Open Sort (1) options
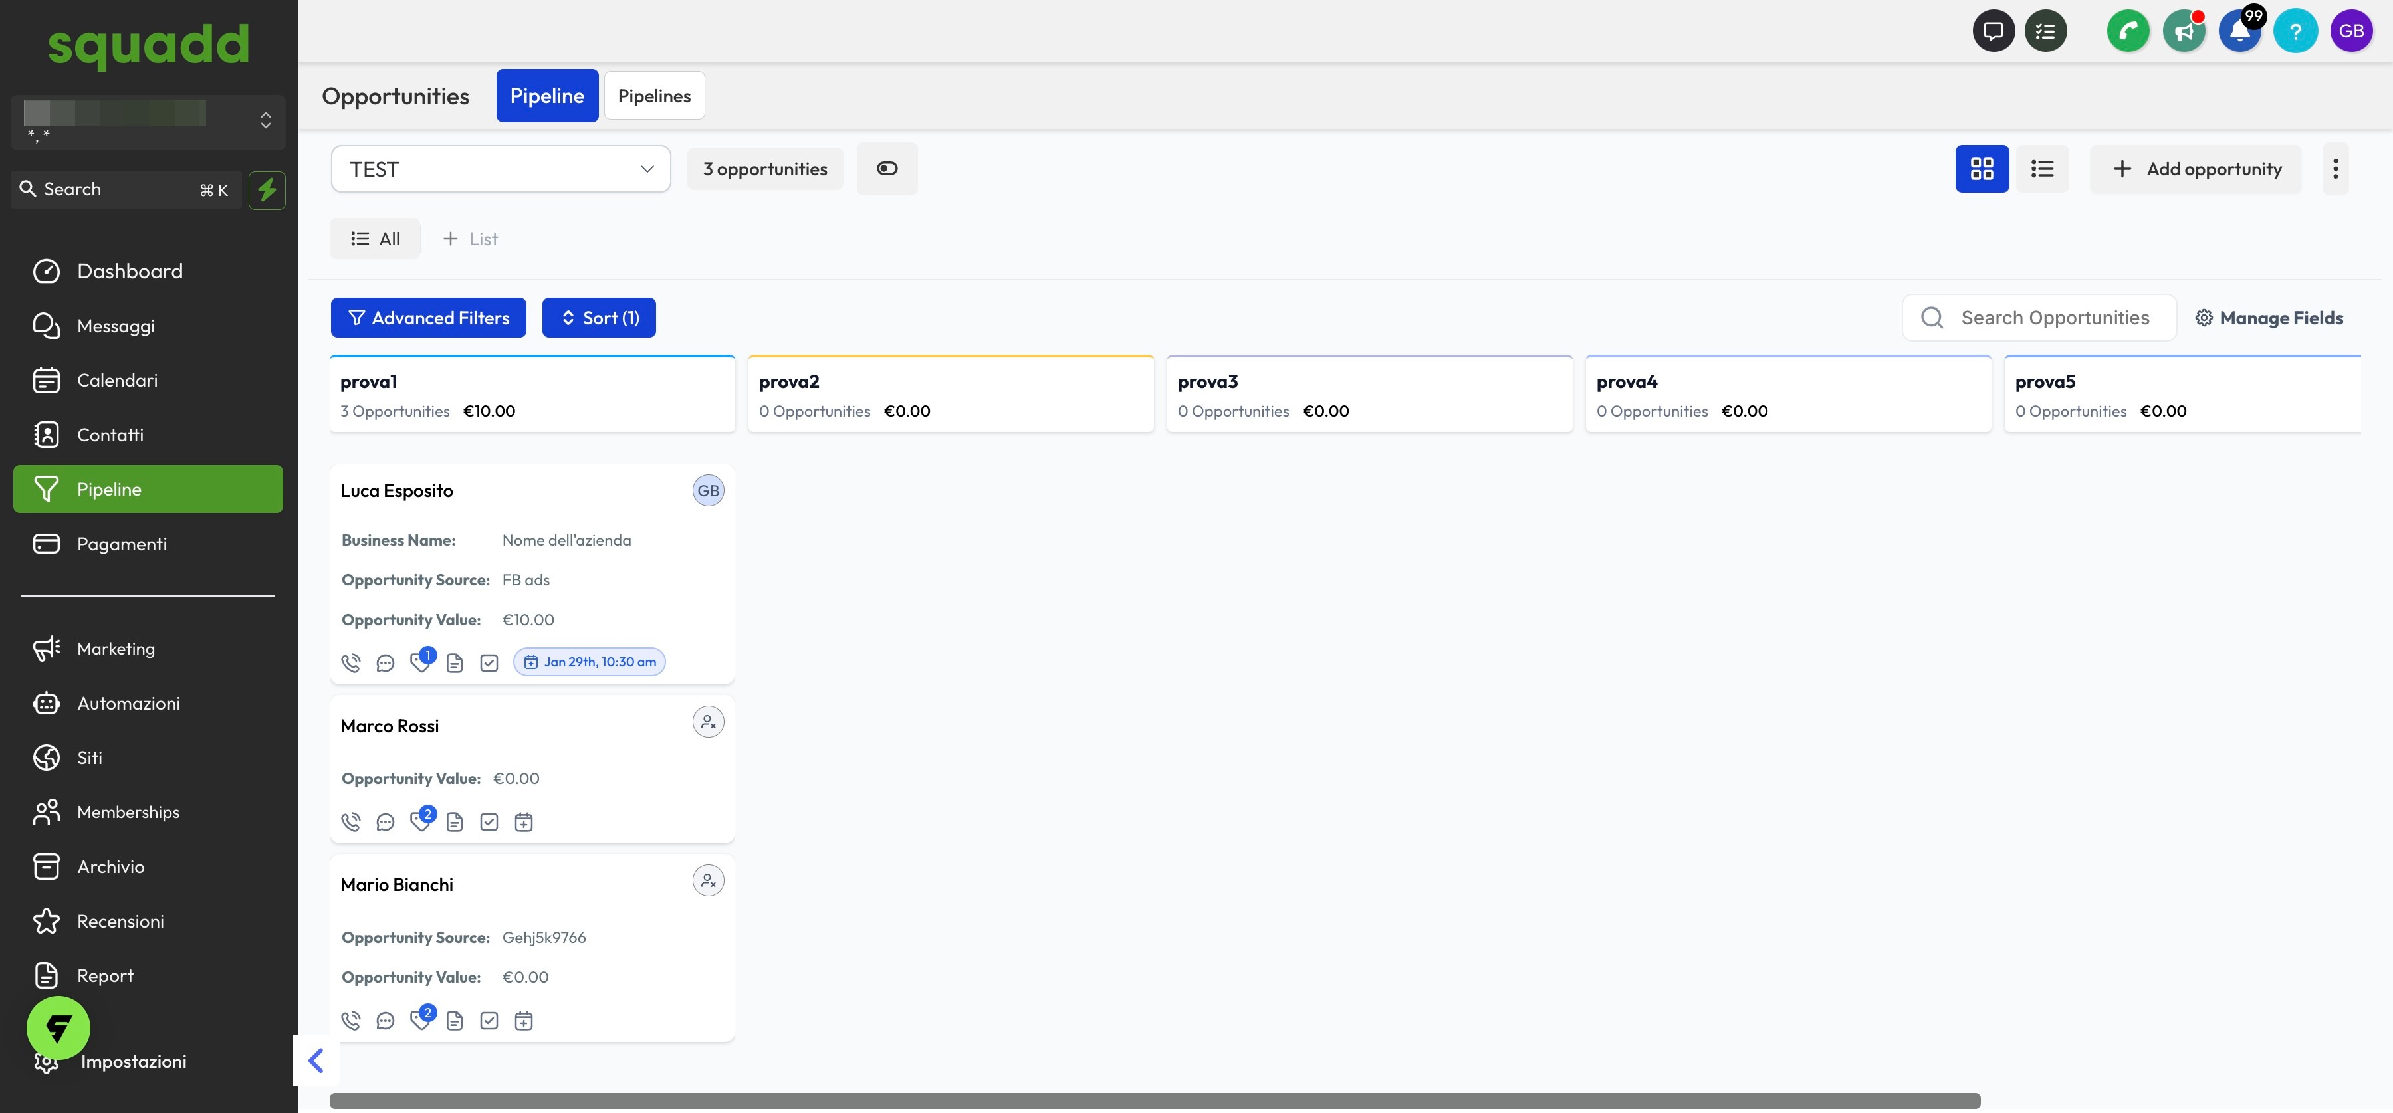2393x1113 pixels. [x=599, y=318]
